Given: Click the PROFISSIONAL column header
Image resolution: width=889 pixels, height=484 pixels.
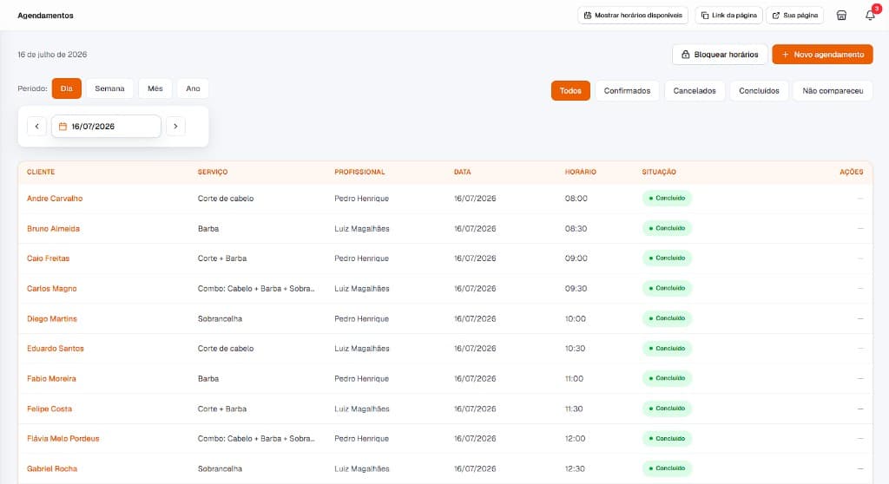Looking at the screenshot, I should 359,172.
